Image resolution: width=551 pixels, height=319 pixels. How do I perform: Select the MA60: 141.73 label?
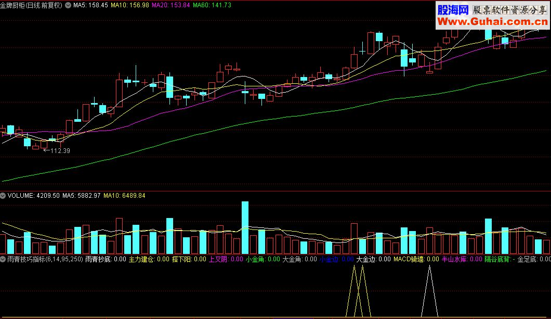tap(212, 5)
